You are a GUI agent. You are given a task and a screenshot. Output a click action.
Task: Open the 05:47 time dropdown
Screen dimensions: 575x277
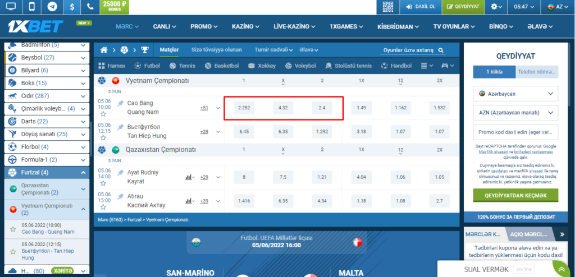pos(524,7)
